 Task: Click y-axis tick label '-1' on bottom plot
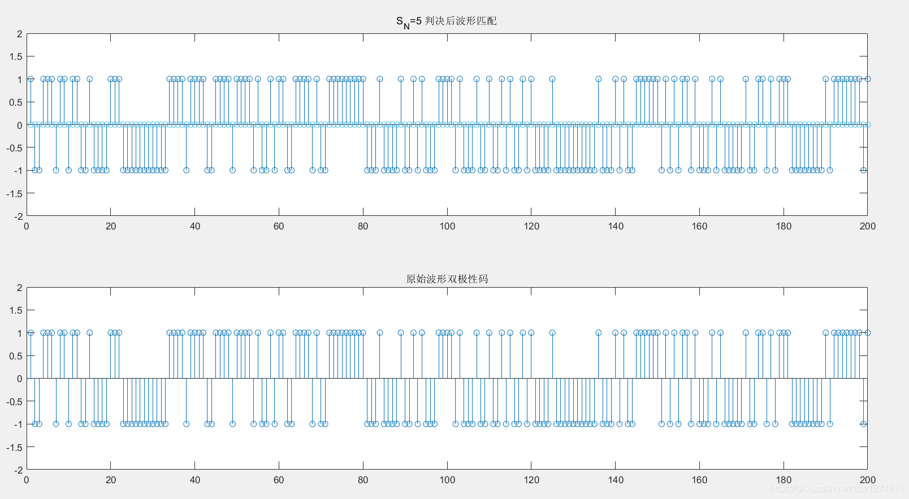coord(18,424)
